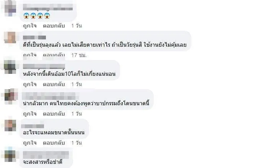Image resolution: width=254 pixels, height=168 pixels.
Task: Open timestamp '17 ชม.' under long comment
Action: click(79, 55)
